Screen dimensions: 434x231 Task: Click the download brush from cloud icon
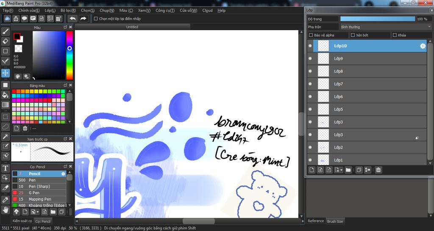[x=17, y=212]
